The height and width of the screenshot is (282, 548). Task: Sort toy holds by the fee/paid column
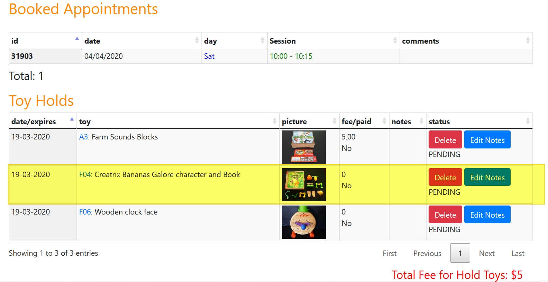(364, 121)
